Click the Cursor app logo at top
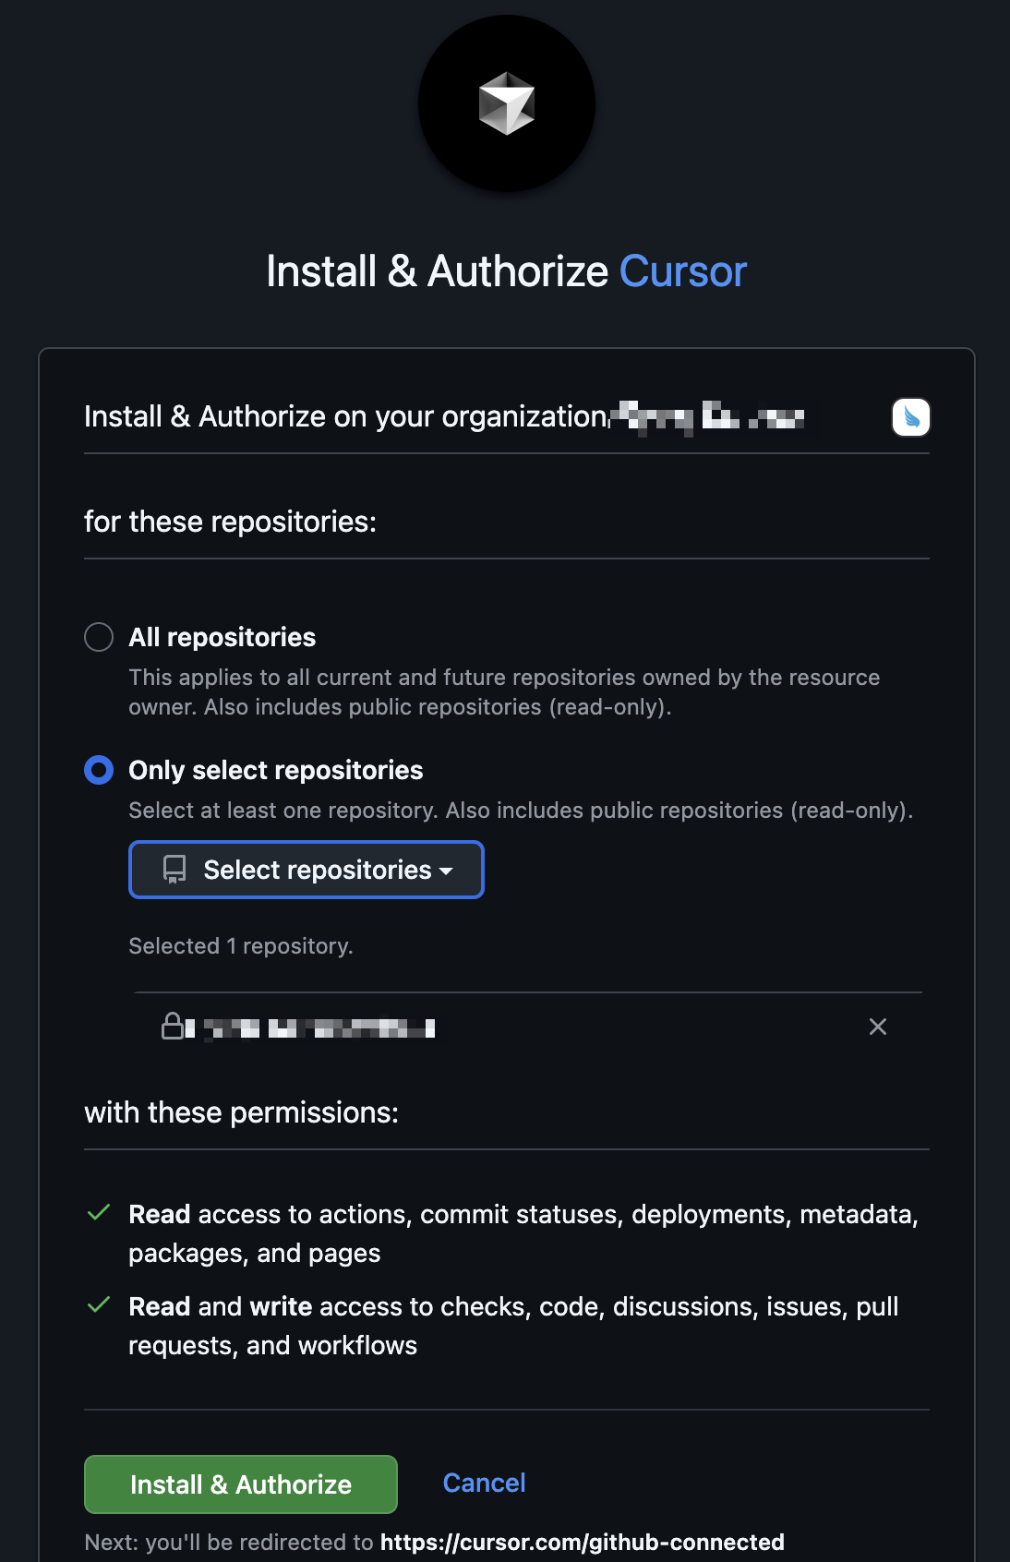1010x1562 pixels. (x=506, y=103)
